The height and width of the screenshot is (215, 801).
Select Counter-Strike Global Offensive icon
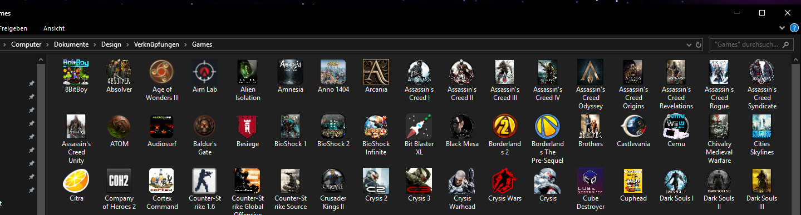tap(248, 181)
